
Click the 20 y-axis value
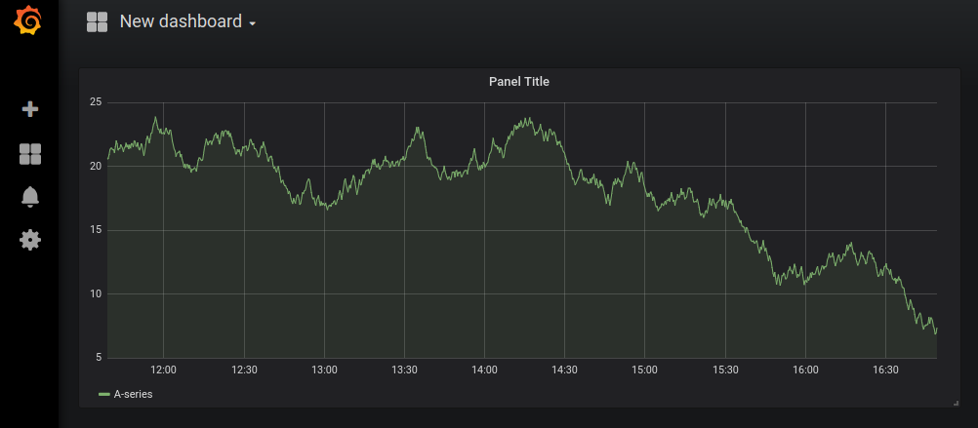pyautogui.click(x=96, y=167)
